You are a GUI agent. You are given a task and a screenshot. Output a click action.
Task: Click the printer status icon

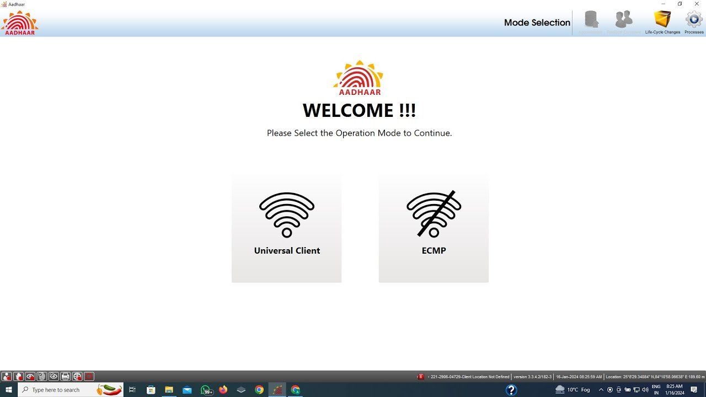65,377
